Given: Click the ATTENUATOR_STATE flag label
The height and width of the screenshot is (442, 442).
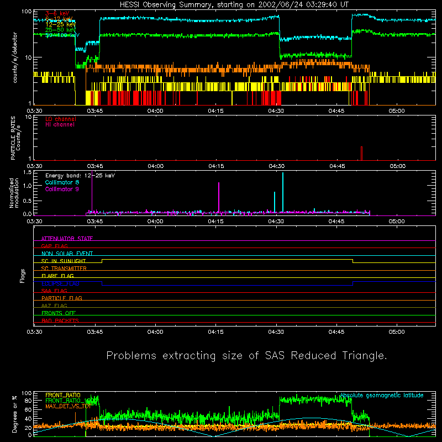Looking at the screenshot, I should [67, 239].
